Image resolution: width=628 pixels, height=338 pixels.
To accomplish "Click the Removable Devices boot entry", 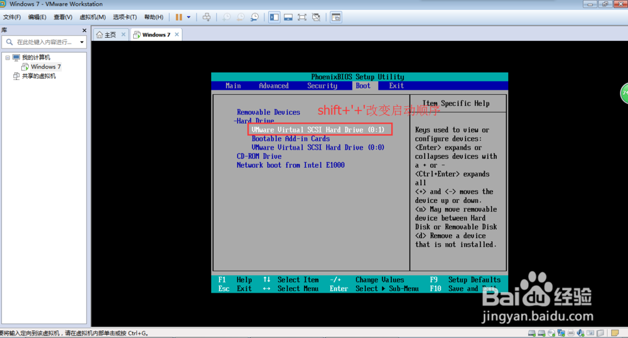I will [x=268, y=112].
